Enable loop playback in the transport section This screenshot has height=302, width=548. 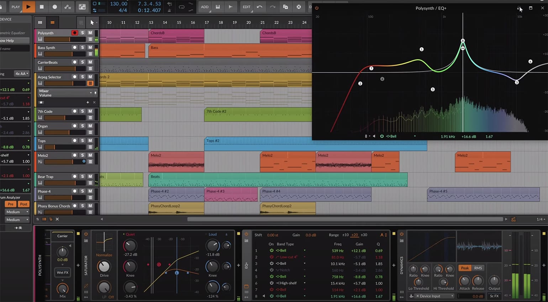(x=182, y=7)
